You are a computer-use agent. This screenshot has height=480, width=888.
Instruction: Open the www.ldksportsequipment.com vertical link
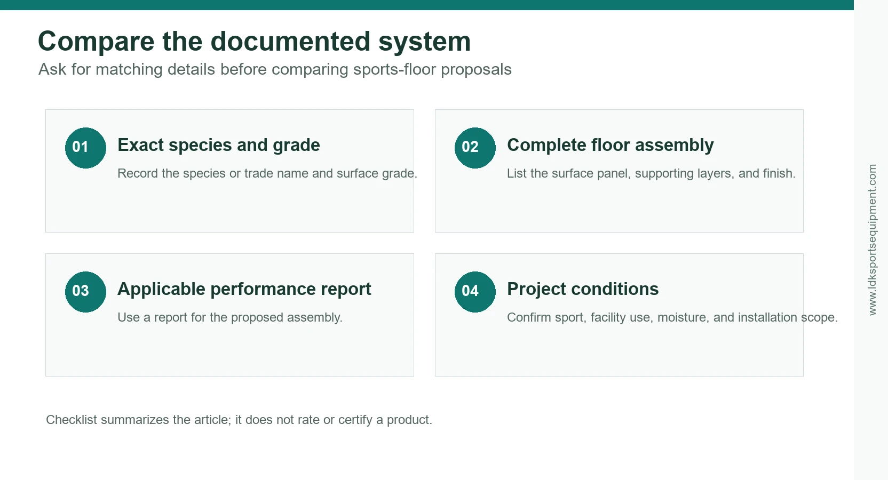click(x=873, y=239)
